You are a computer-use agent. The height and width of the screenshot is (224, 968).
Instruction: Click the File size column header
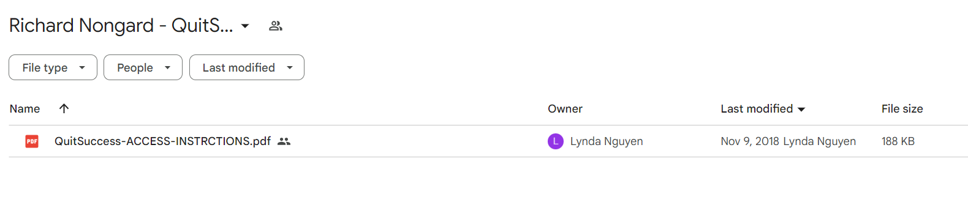(x=902, y=108)
